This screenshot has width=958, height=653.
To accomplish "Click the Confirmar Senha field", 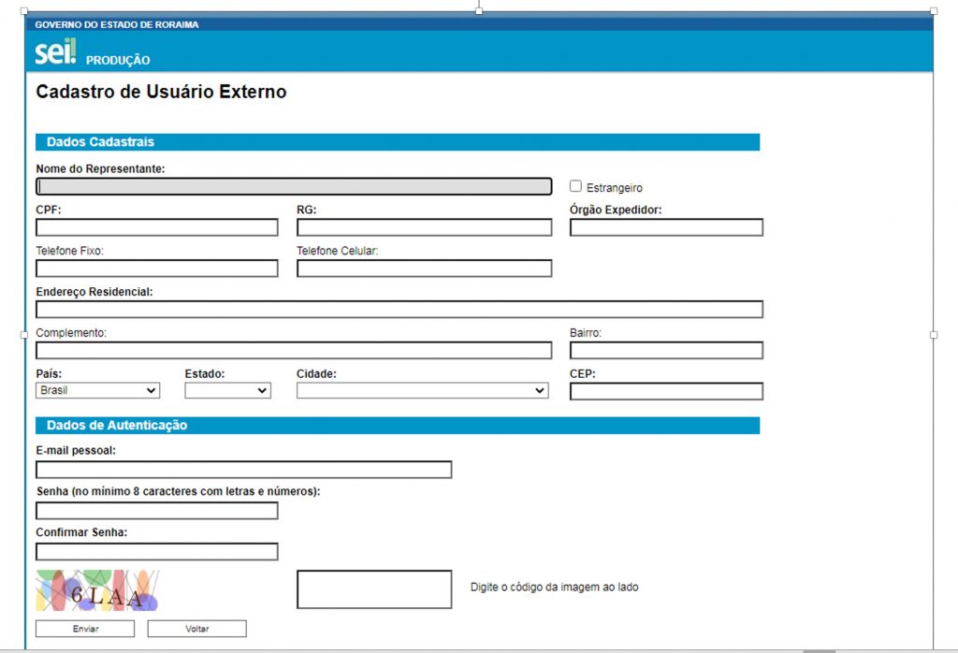I will click(x=156, y=552).
